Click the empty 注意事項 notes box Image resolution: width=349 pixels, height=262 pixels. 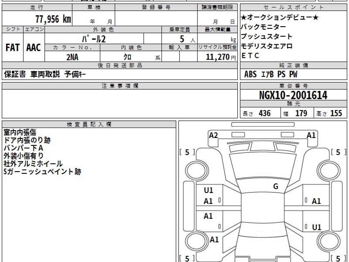click(120, 104)
